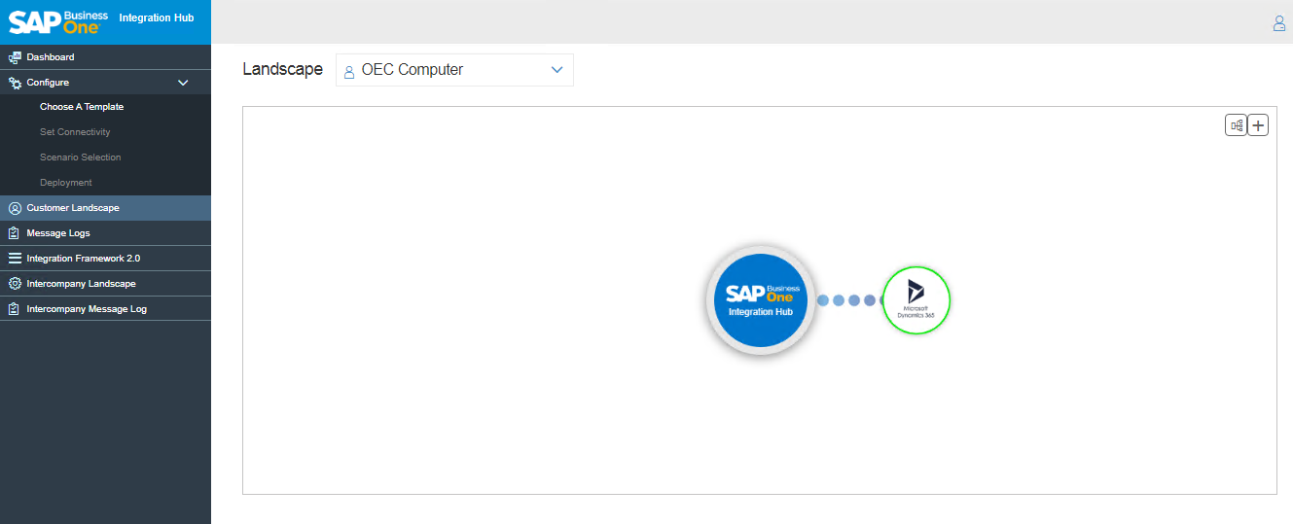This screenshot has height=524, width=1293.
Task: Open the Landscape dropdown showing OEC Computer
Action: click(453, 70)
